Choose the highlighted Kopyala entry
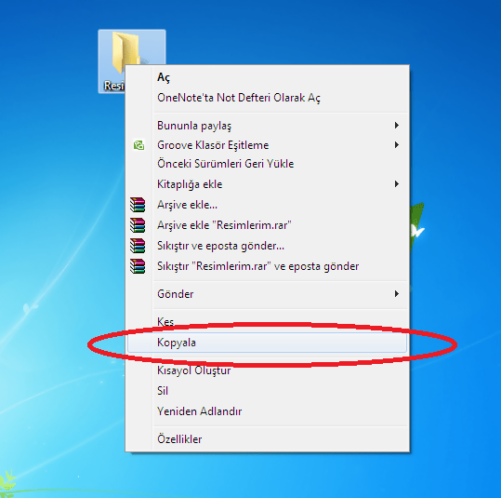 (267, 343)
